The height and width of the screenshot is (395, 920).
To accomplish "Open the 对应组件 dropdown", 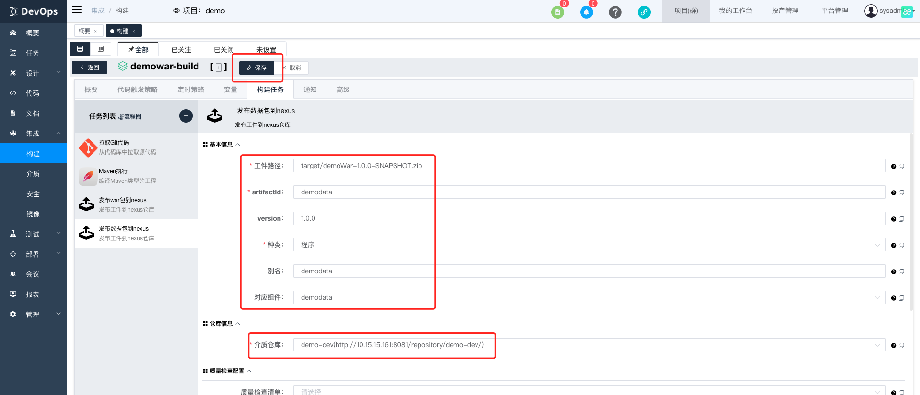I will pos(589,297).
